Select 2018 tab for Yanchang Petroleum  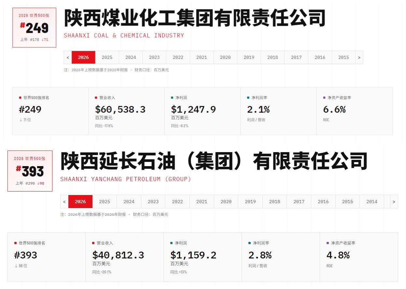(x=274, y=202)
